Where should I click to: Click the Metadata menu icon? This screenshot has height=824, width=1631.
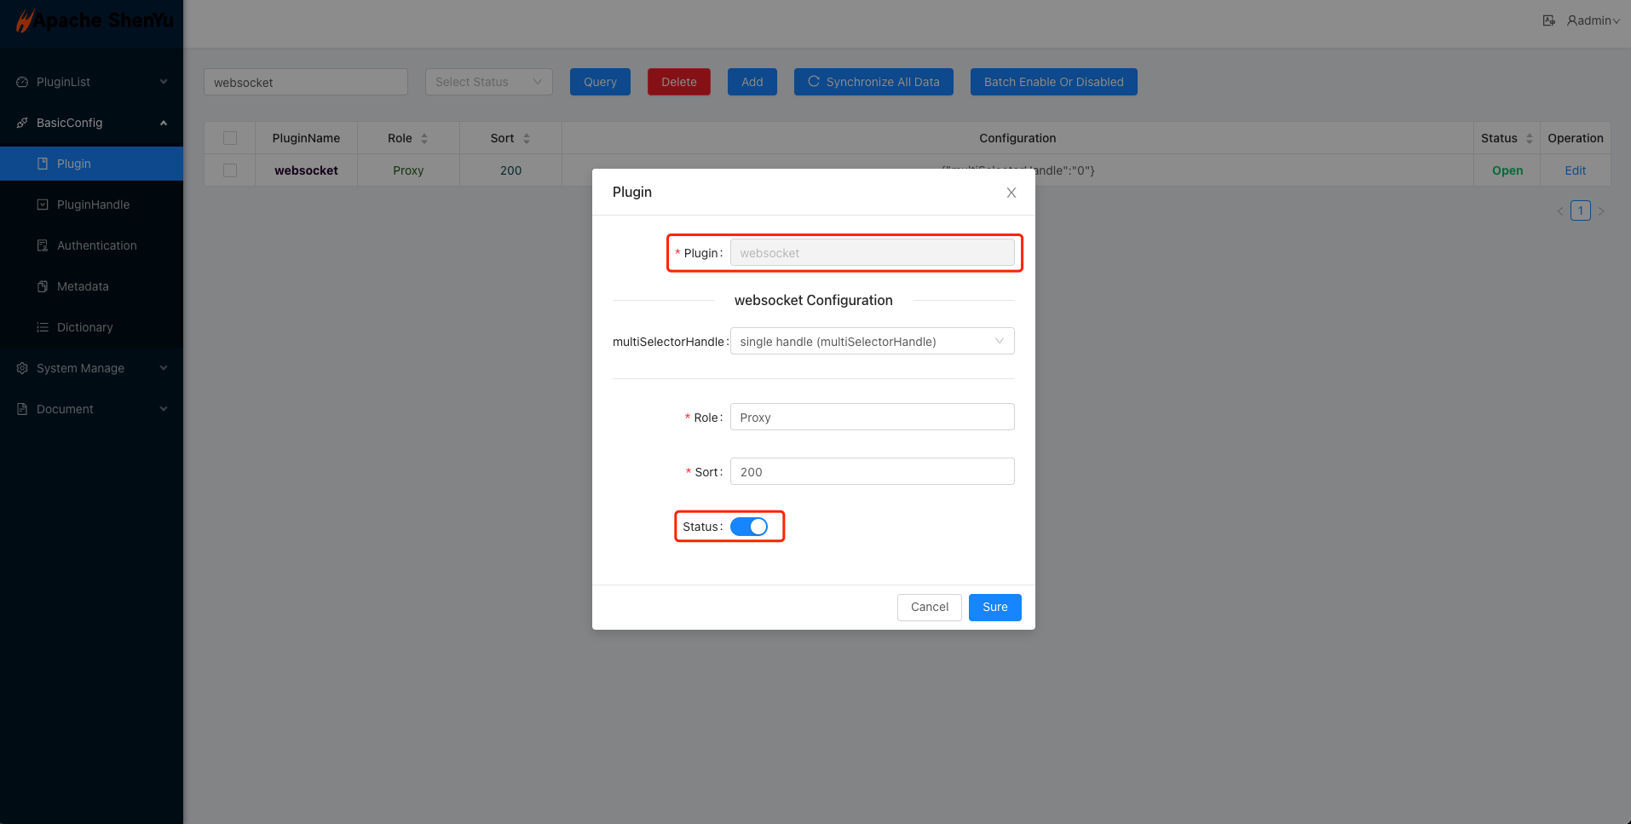click(43, 286)
